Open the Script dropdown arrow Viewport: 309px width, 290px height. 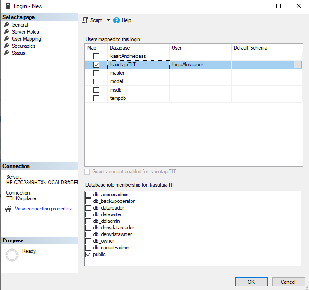108,20
